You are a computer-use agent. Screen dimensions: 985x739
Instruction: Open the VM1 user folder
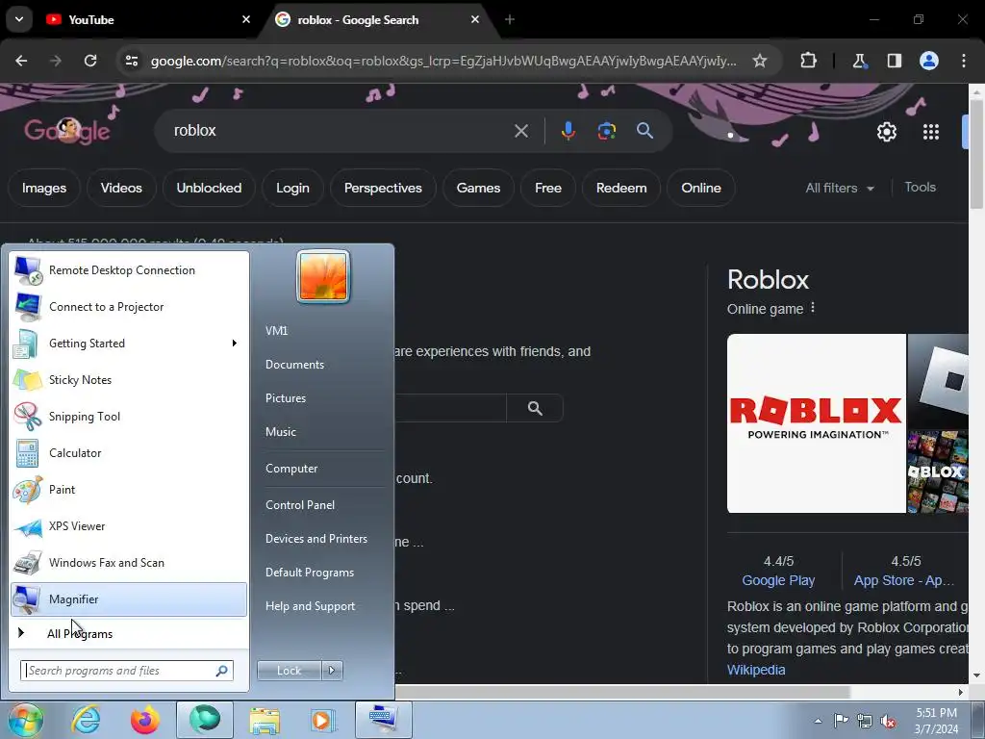(276, 331)
